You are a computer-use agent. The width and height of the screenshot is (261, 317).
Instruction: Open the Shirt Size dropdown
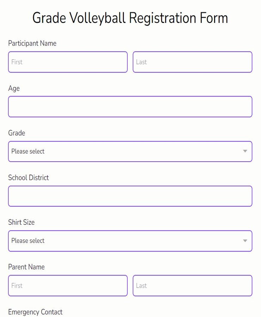pos(130,241)
